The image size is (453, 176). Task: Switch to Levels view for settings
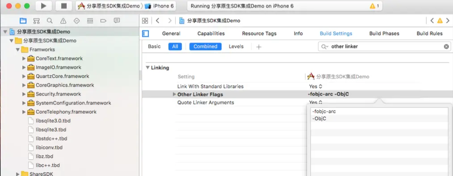click(236, 46)
